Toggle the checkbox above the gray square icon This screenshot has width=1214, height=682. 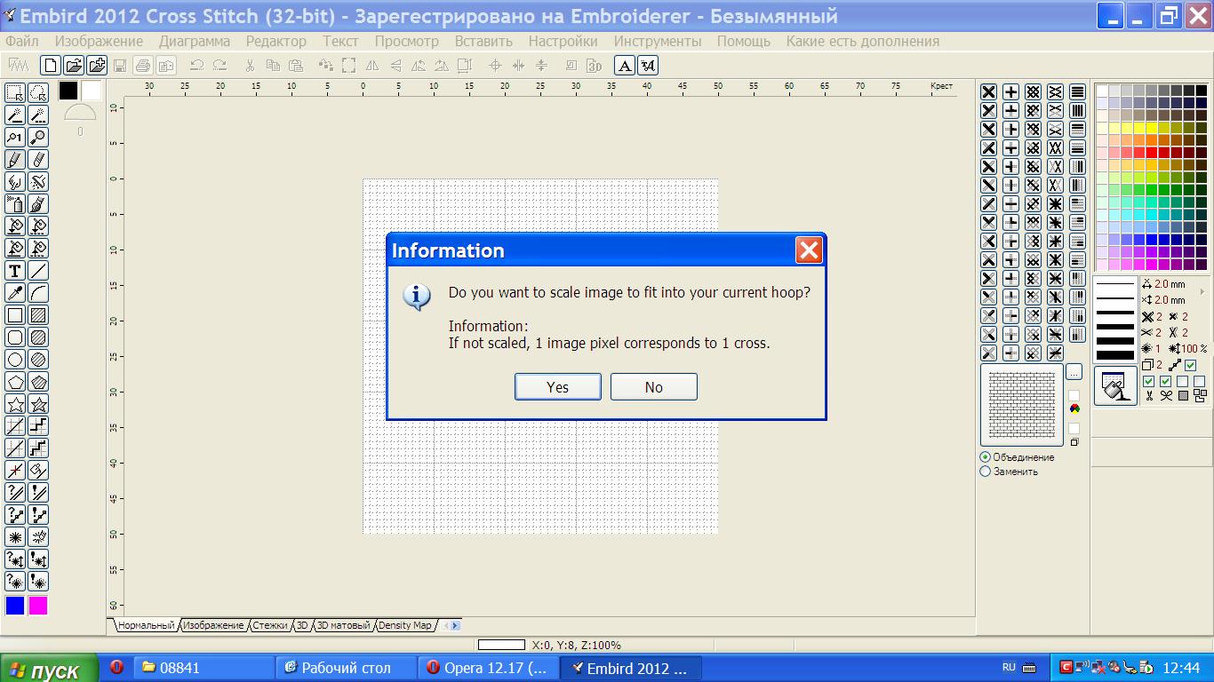[1182, 382]
